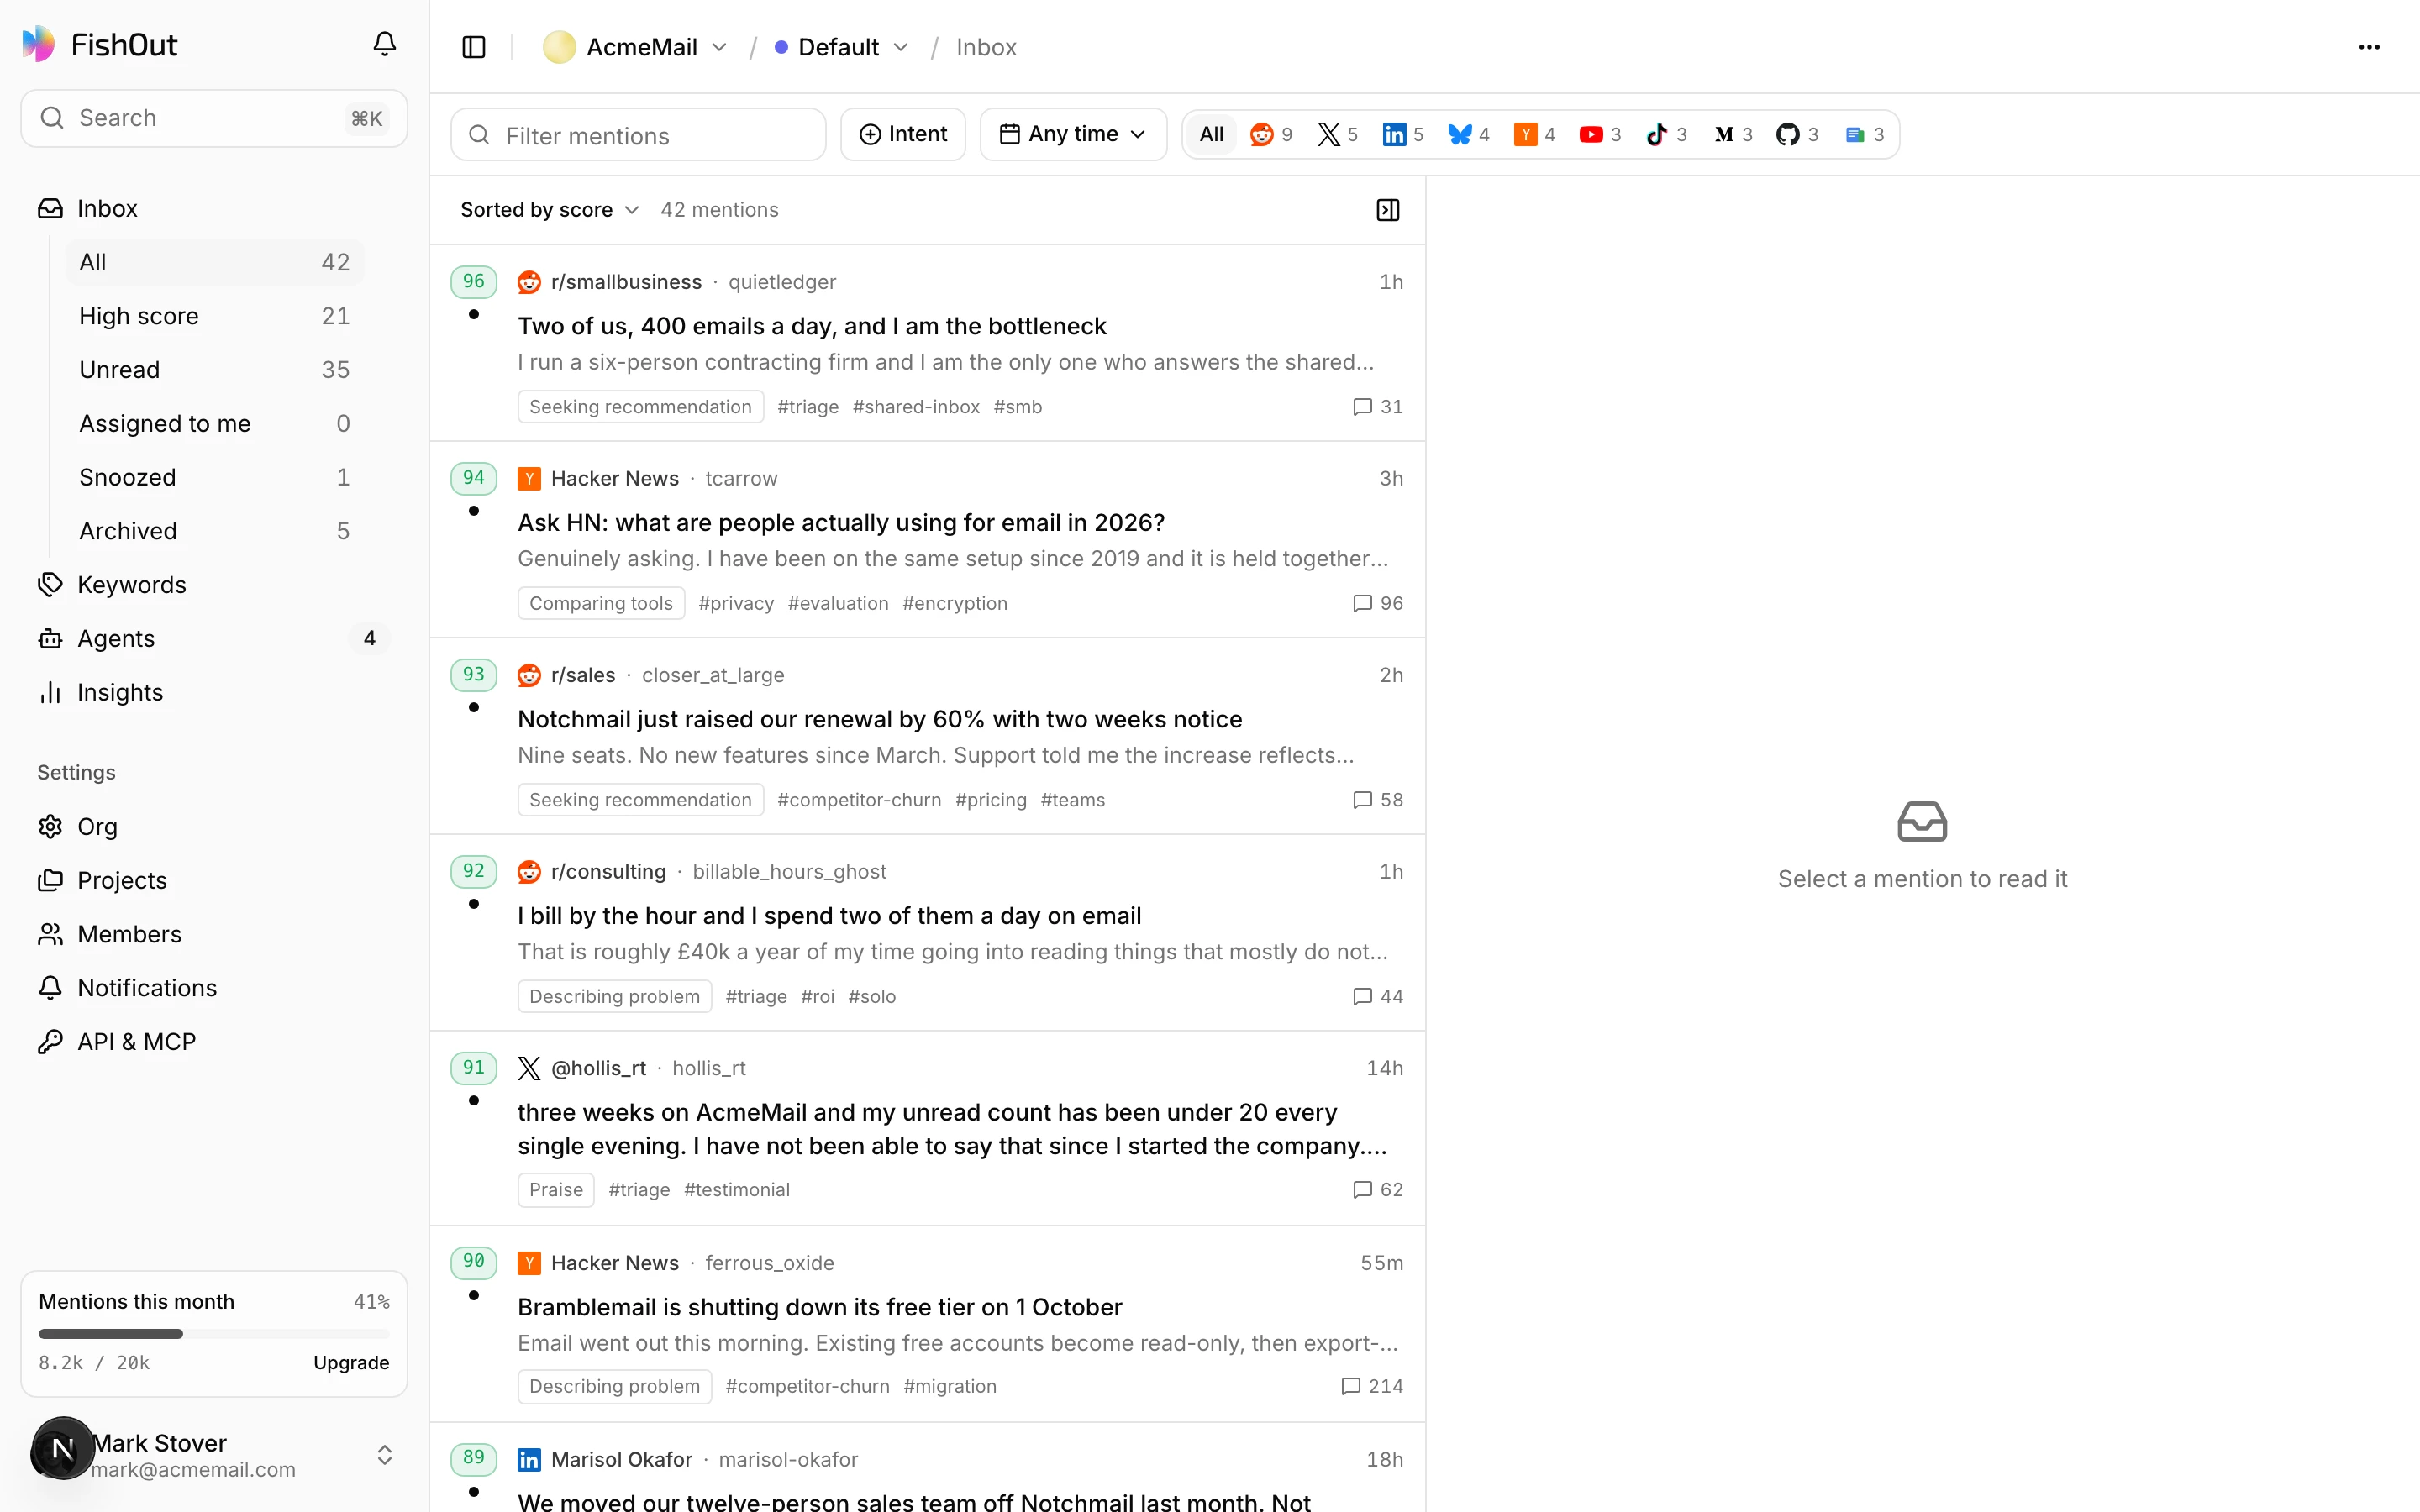
Task: Open the High score inbox view
Action: 214,316
